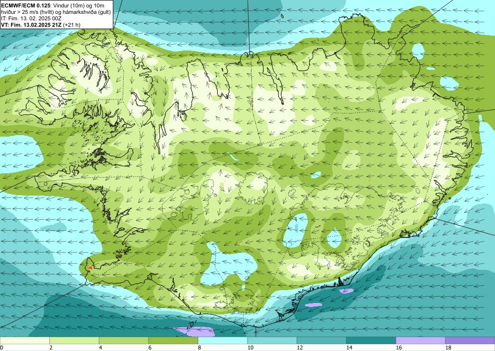Click the "4" label on the color scale
The height and width of the screenshot is (351, 495).
coord(100,348)
